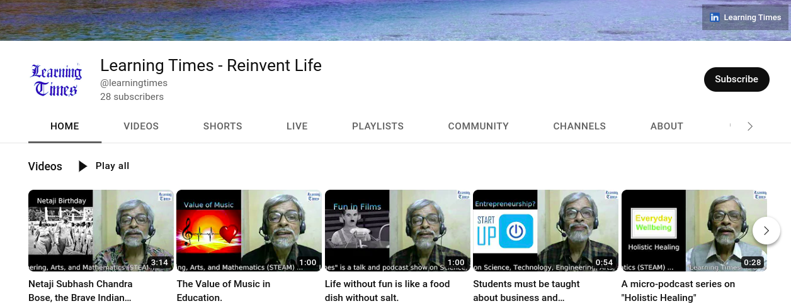Open the Everyday Wellbeing Holistic Healing thumbnail
The height and width of the screenshot is (306, 791).
point(694,231)
